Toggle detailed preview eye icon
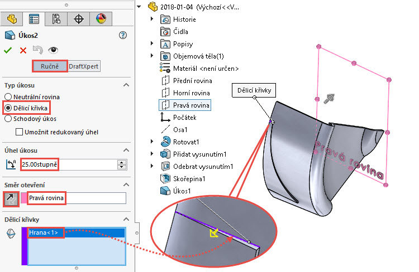Screen dimensions: 419x272 (53, 50)
